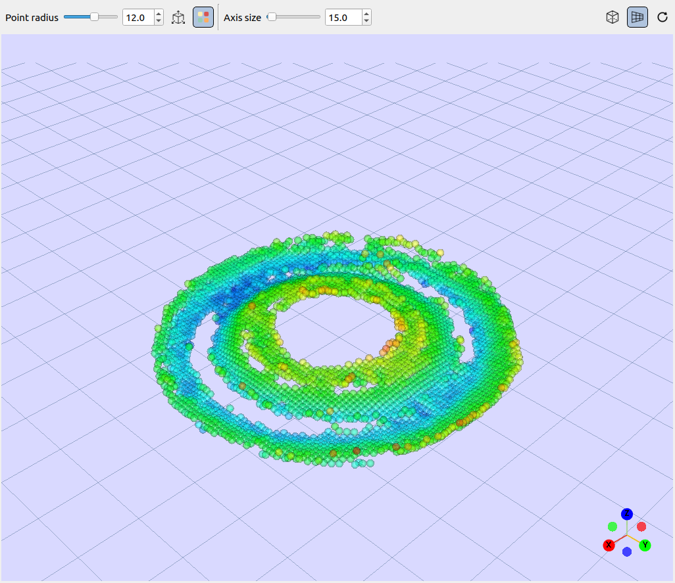Click the Point radius slider handle
This screenshot has width=675, height=583.
pyautogui.click(x=94, y=17)
